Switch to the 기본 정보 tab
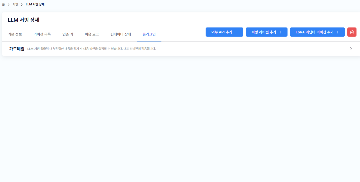 (x=15, y=34)
